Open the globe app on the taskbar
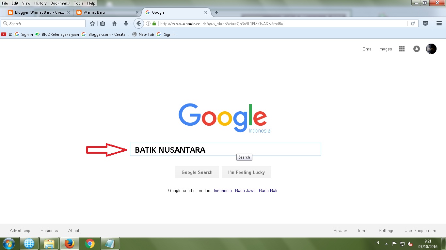Image resolution: width=446 pixels, height=250 pixels. pyautogui.click(x=29, y=243)
